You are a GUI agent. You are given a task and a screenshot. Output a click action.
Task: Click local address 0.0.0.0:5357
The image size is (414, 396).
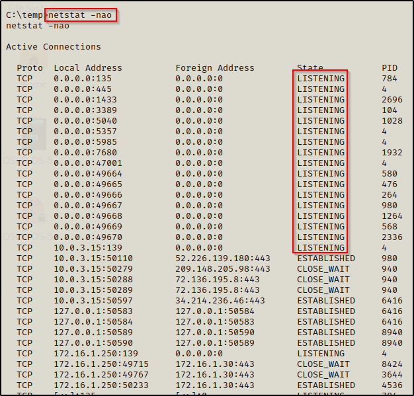tap(85, 131)
